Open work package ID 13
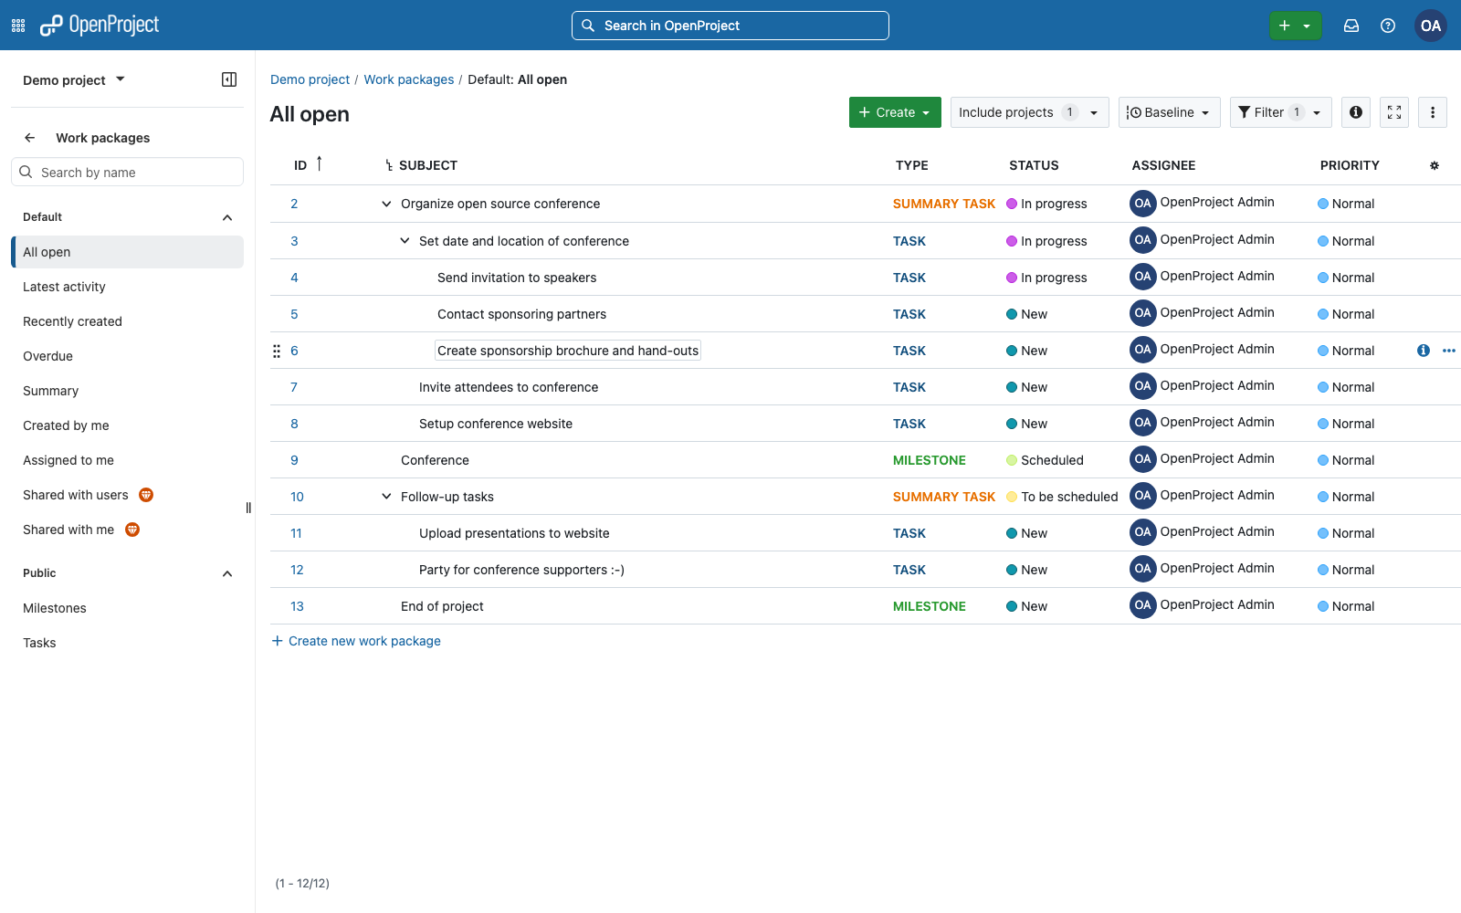This screenshot has width=1461, height=913. (x=297, y=606)
